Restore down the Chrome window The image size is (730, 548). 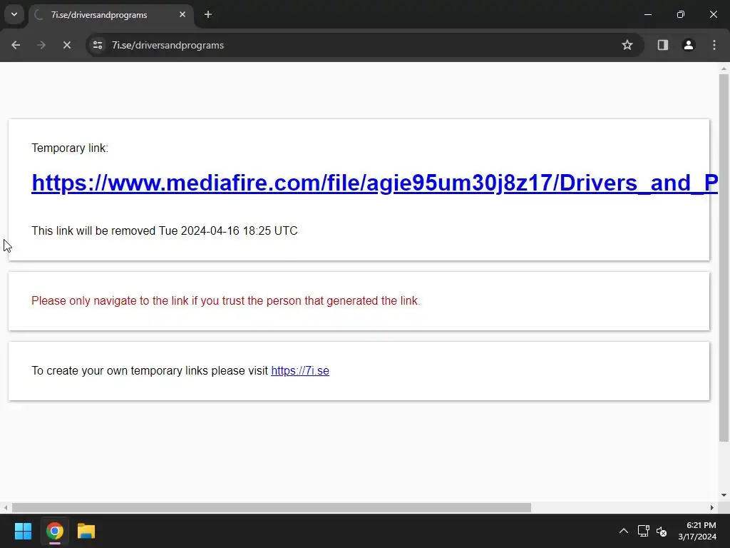(681, 14)
